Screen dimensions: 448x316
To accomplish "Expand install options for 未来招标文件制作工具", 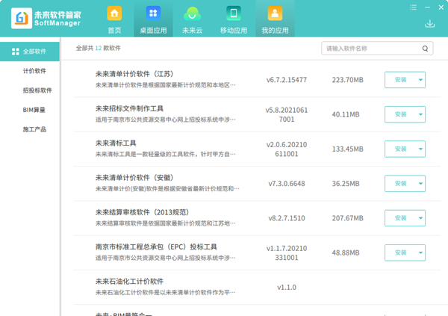I will click(x=420, y=114).
